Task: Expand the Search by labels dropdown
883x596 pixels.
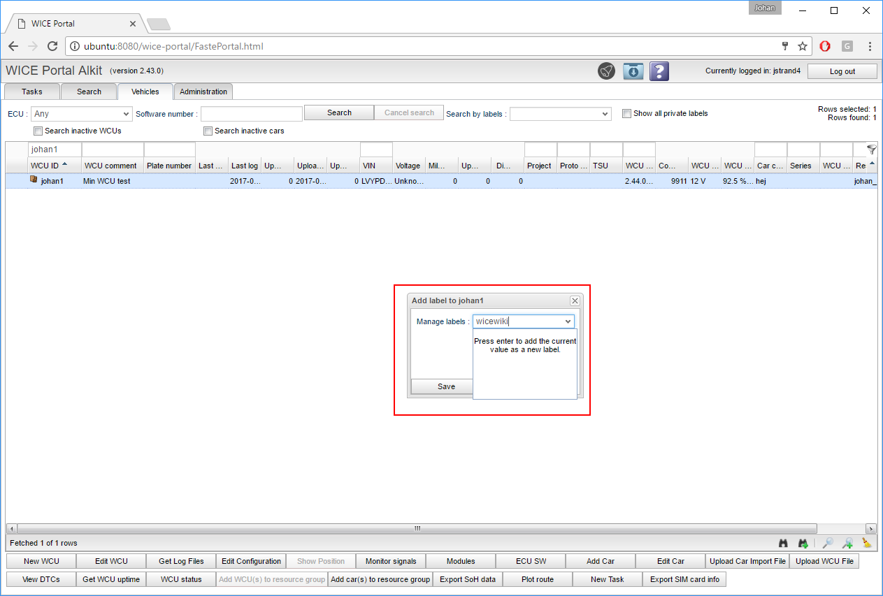Action: point(560,114)
